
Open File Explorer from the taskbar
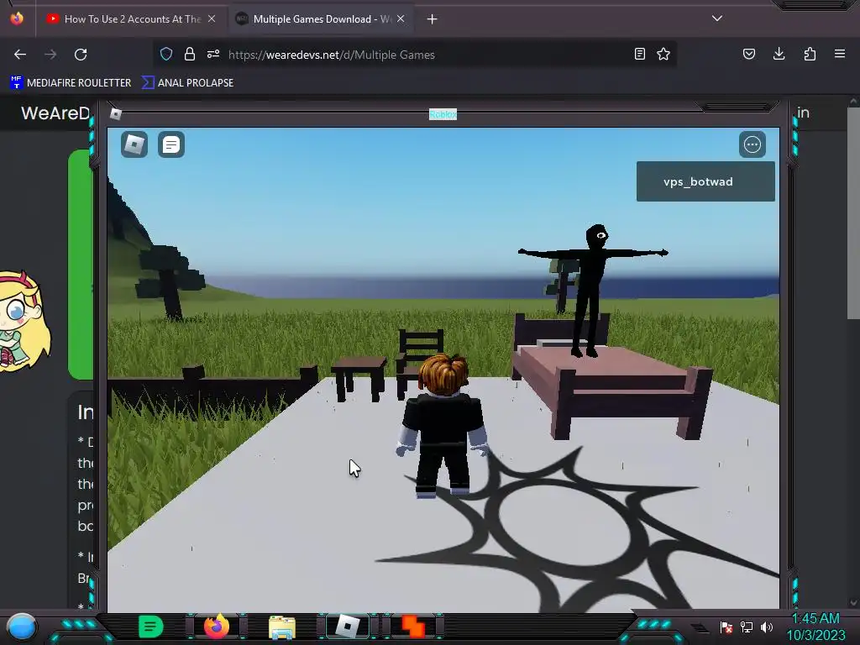click(x=282, y=627)
